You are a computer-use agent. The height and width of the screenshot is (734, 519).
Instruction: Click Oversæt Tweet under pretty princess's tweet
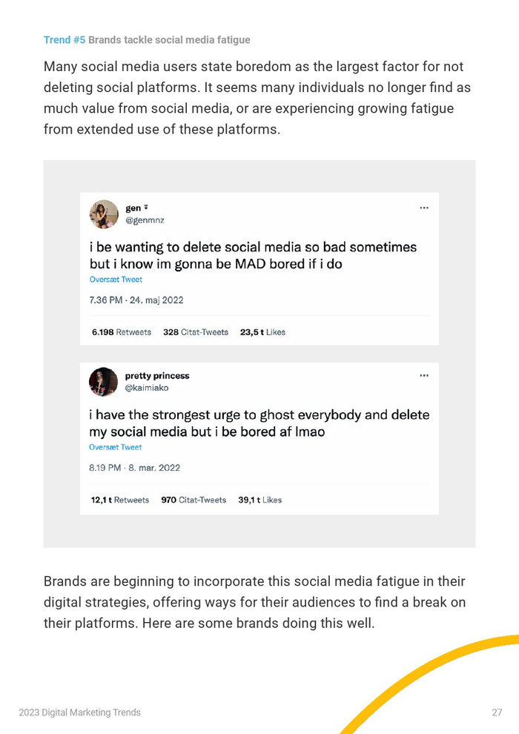pyautogui.click(x=116, y=447)
